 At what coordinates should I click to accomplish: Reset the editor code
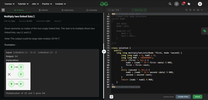(x=198, y=10)
